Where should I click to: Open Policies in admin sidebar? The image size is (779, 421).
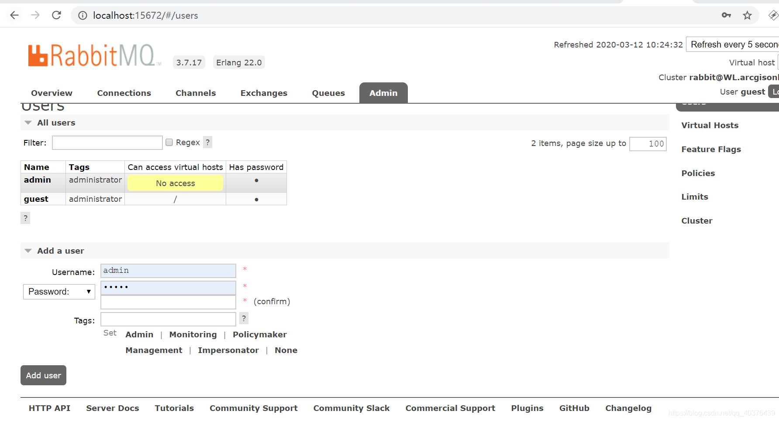pos(698,173)
